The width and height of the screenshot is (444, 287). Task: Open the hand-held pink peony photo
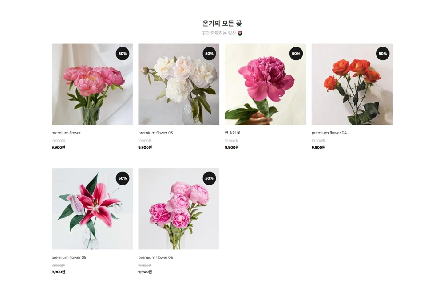pyautogui.click(x=266, y=84)
